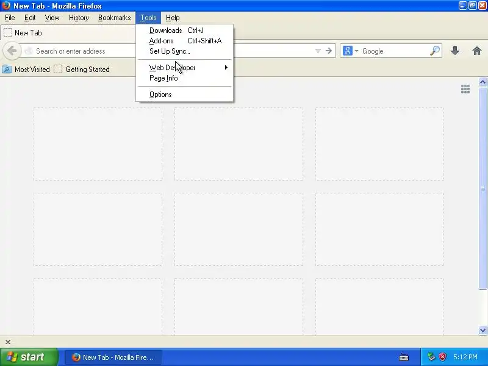Open the Getting Started bookmark

click(82, 69)
